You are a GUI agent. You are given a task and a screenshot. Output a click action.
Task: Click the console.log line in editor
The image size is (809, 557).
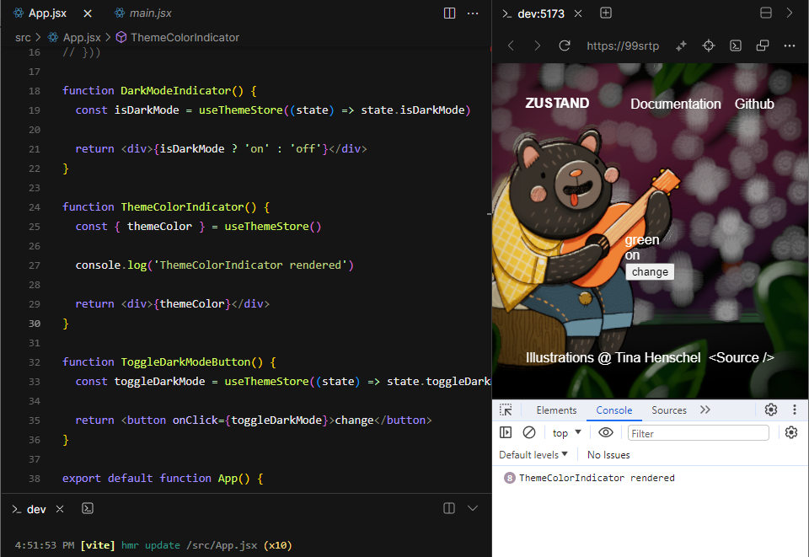pos(215,265)
